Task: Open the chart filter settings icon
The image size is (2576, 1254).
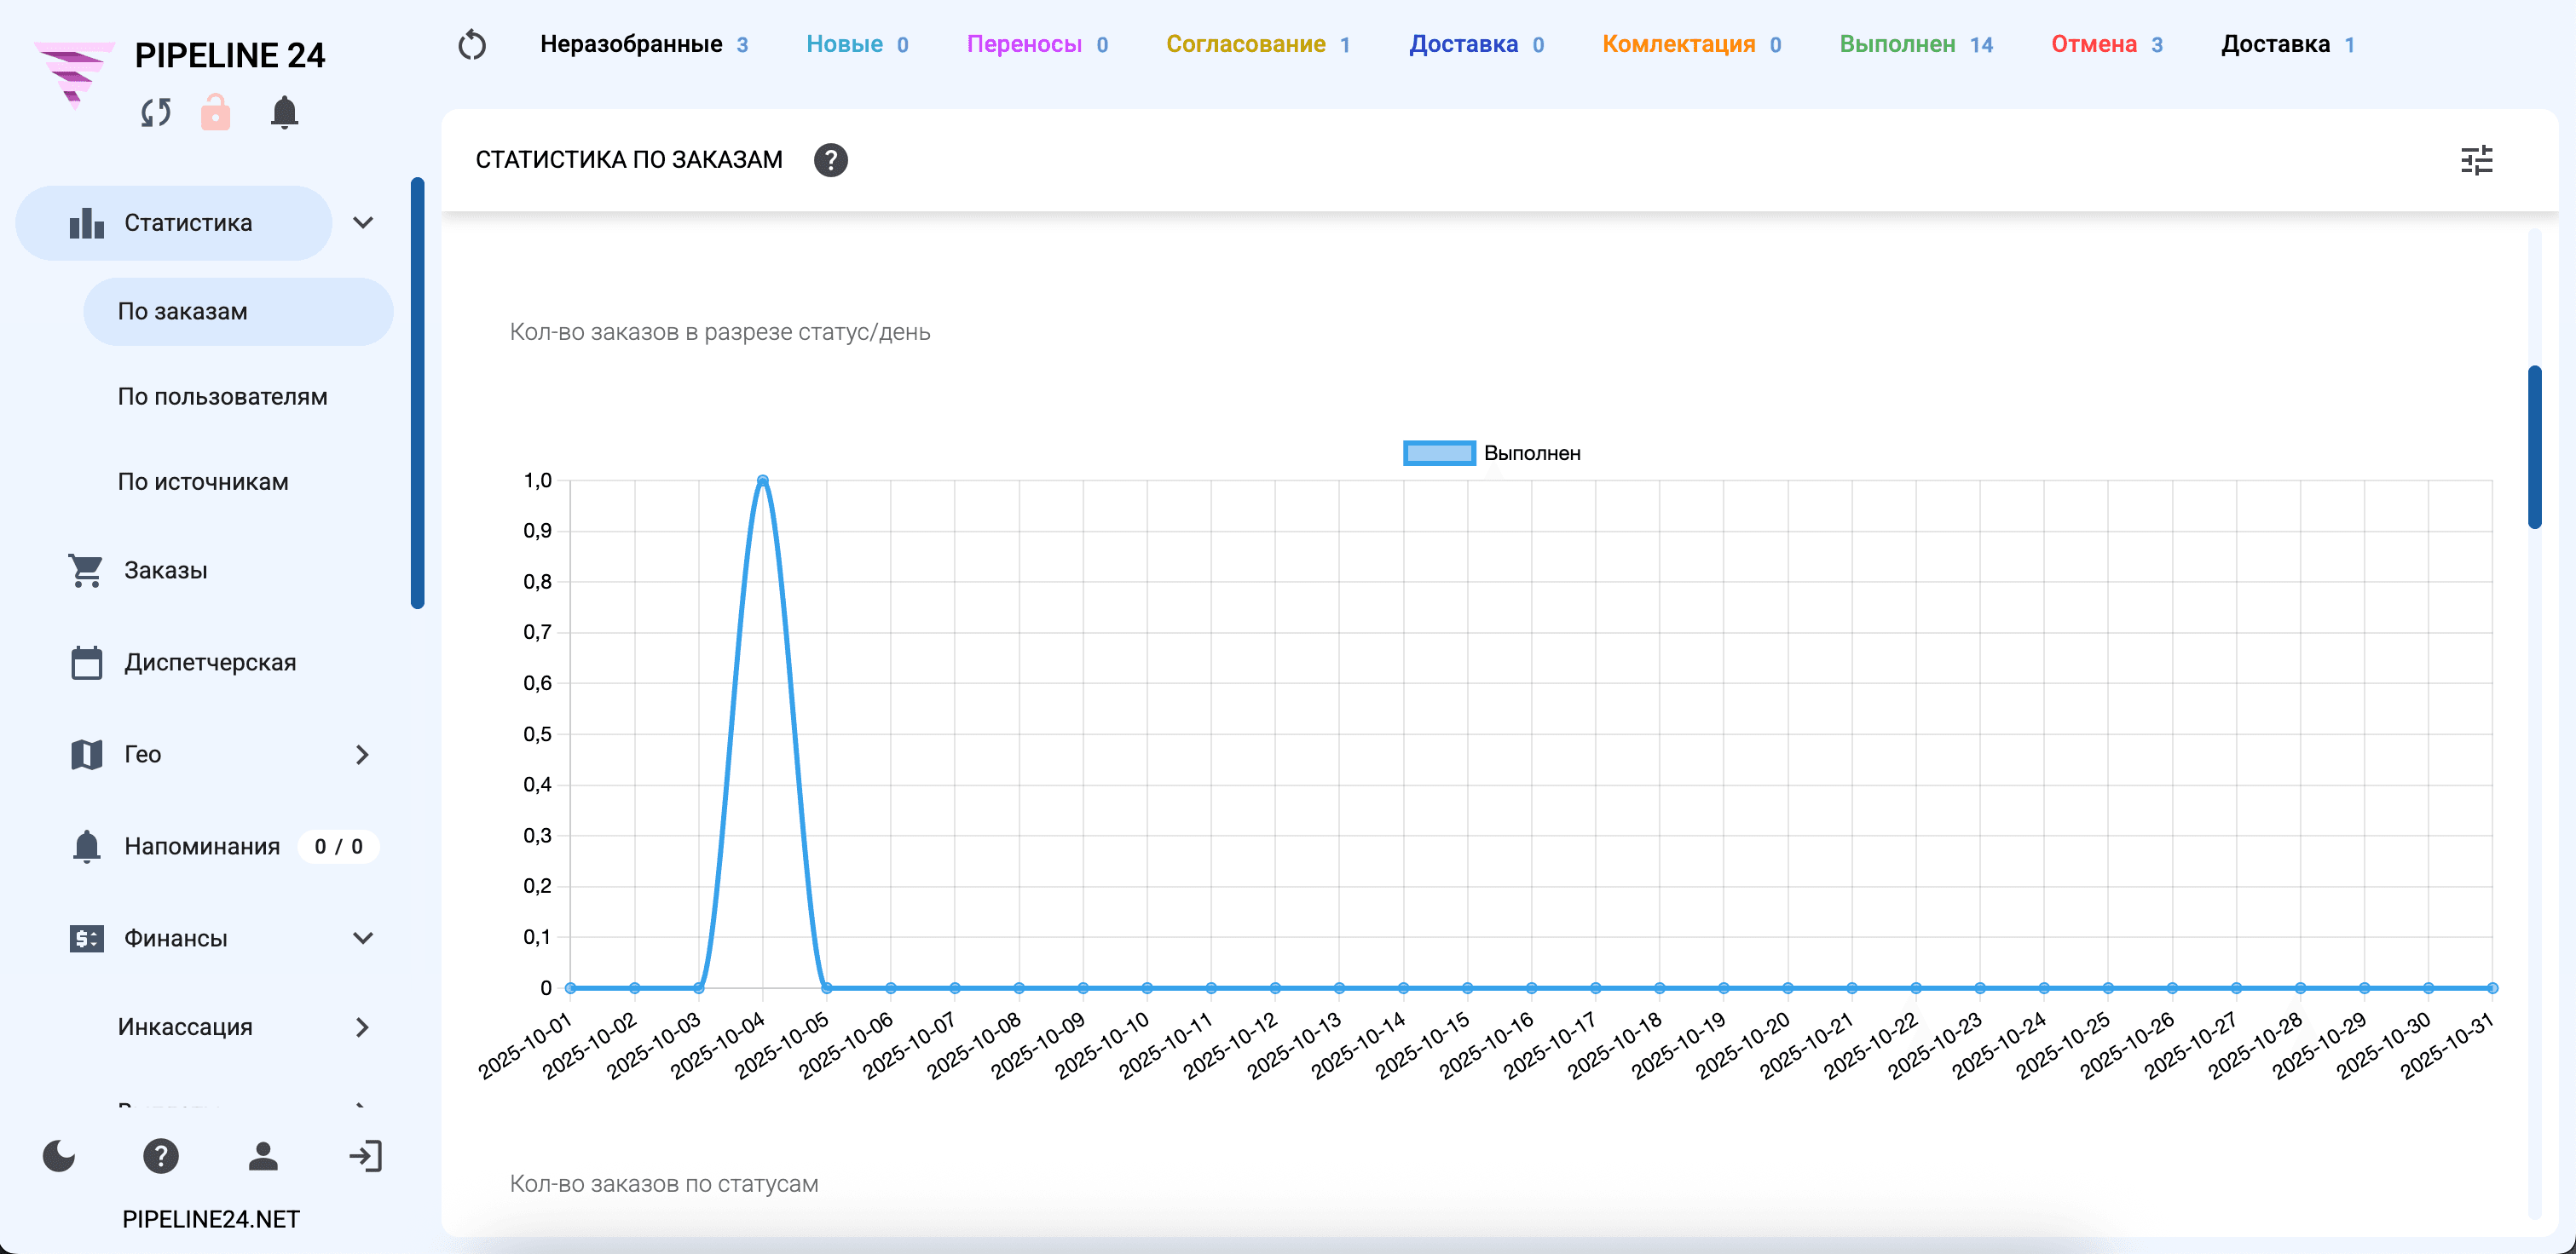Action: (x=2476, y=160)
